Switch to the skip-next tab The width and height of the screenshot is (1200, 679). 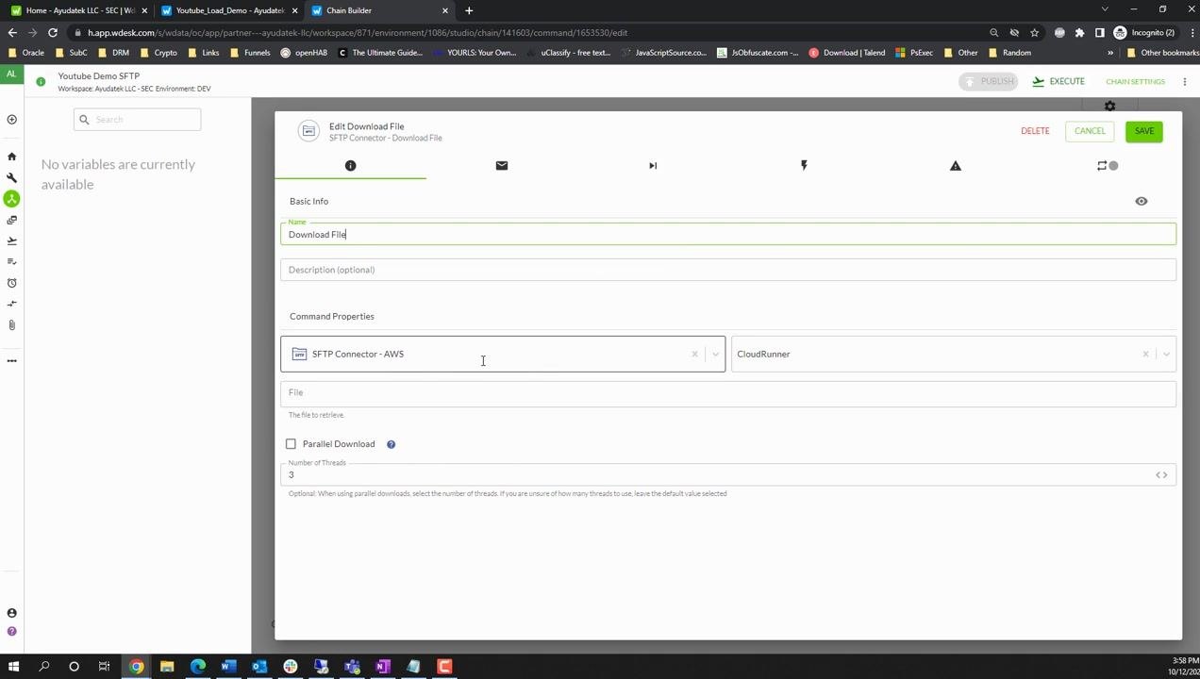click(653, 166)
